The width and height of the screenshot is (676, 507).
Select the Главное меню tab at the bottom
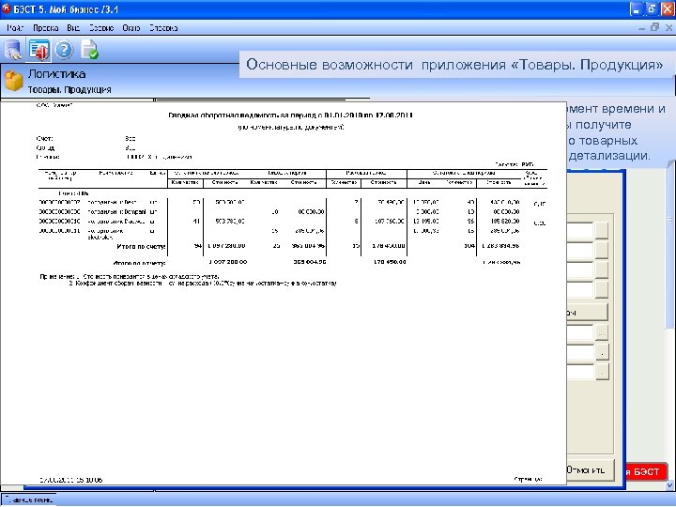(x=30, y=499)
